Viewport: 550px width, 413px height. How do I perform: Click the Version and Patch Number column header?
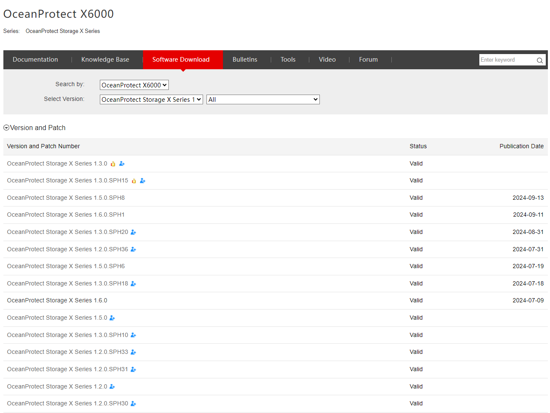(44, 147)
